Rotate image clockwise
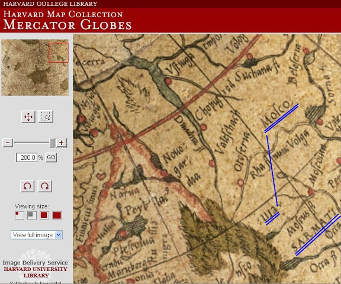This screenshot has width=341, height=284. (45, 186)
